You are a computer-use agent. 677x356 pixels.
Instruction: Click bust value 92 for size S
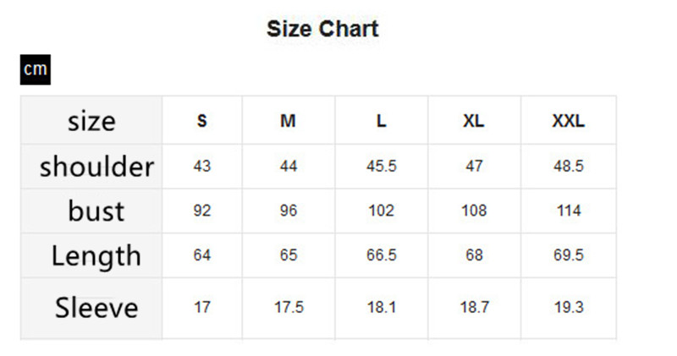(201, 211)
